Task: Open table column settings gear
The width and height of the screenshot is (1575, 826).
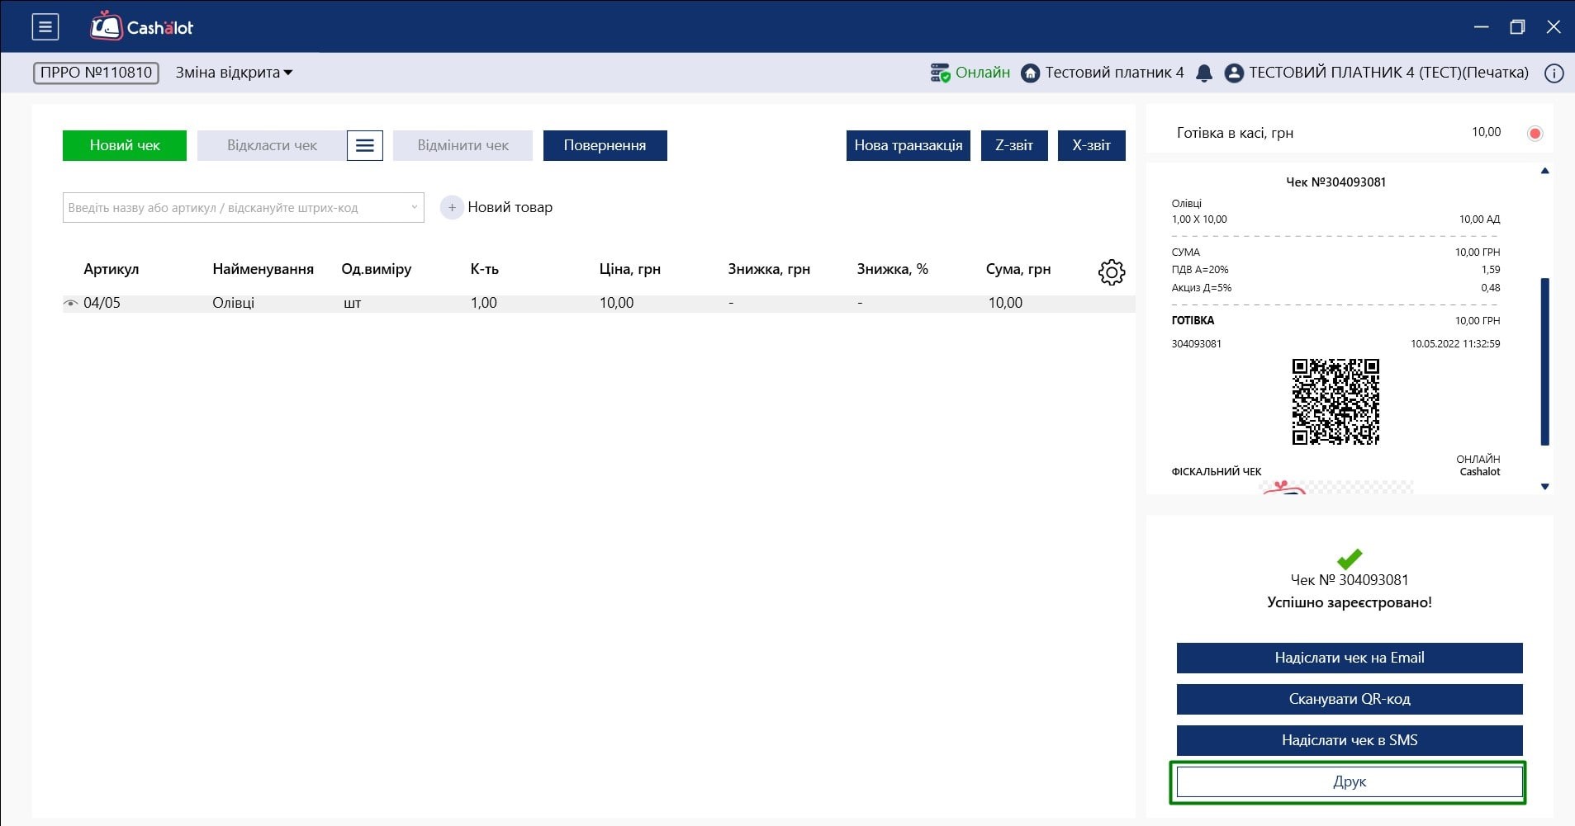Action: [x=1111, y=271]
